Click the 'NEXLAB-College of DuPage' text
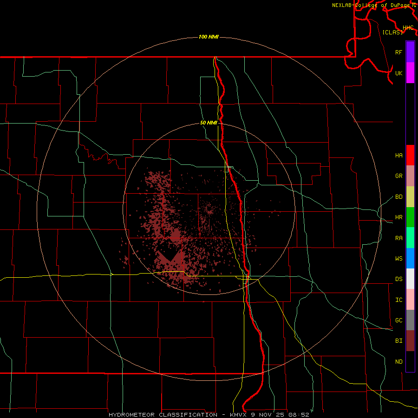The width and height of the screenshot is (418, 418). point(372,5)
